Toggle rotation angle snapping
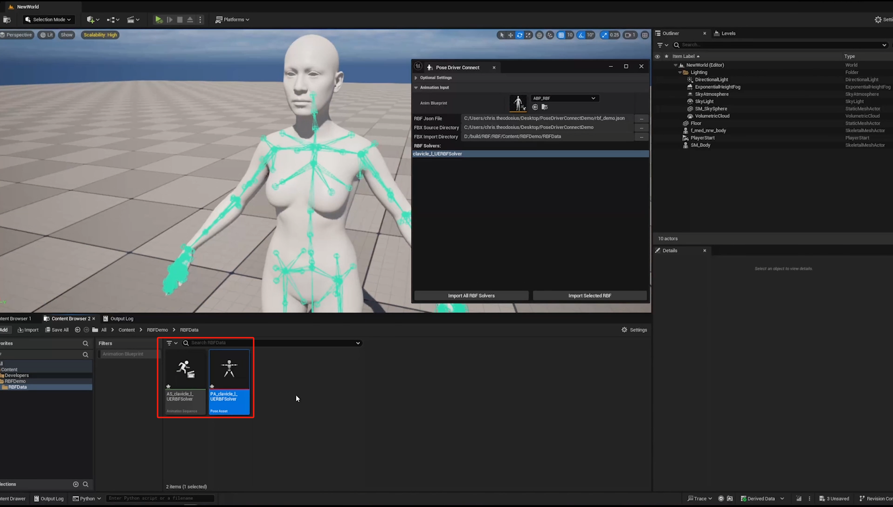Screen dimensions: 893x507 point(581,35)
